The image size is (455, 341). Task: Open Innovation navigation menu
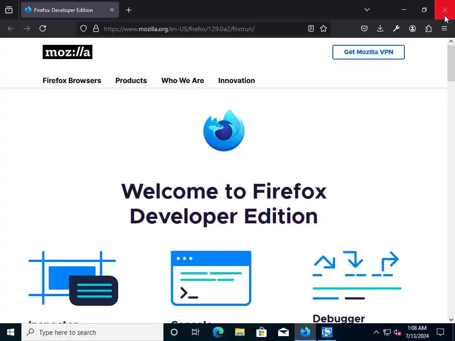236,81
